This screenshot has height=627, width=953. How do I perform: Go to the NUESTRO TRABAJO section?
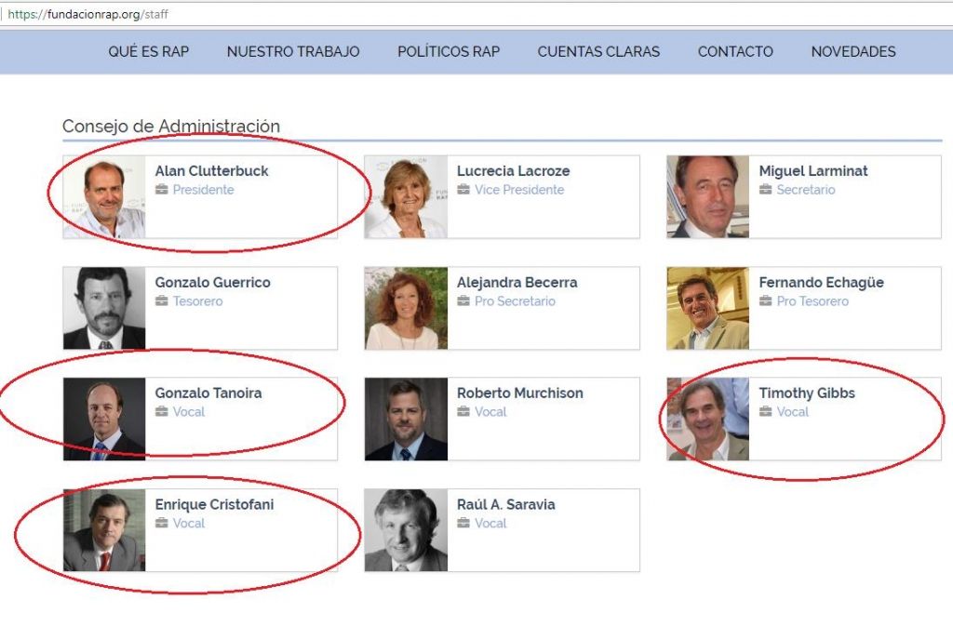[293, 52]
